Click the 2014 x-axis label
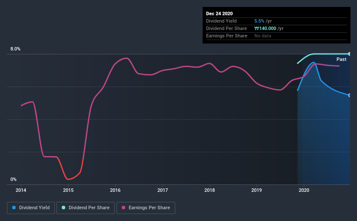 21,190
